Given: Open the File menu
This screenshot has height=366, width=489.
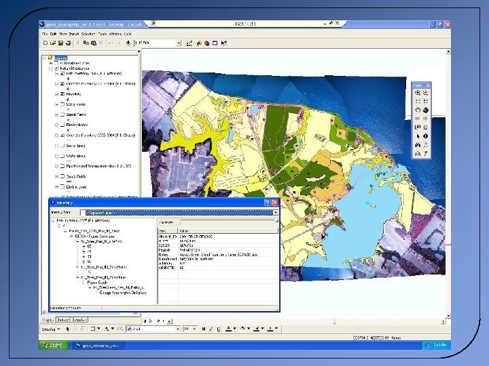Looking at the screenshot, I should click(x=45, y=34).
